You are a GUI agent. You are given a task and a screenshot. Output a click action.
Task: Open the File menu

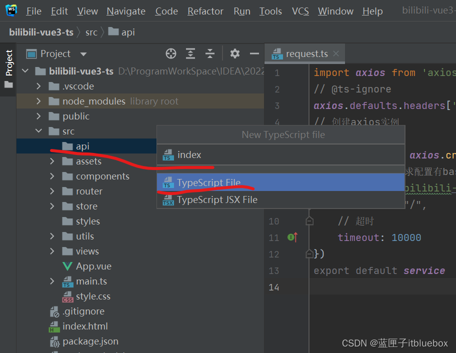click(33, 11)
